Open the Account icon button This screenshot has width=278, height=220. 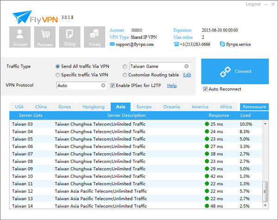(x=20, y=37)
